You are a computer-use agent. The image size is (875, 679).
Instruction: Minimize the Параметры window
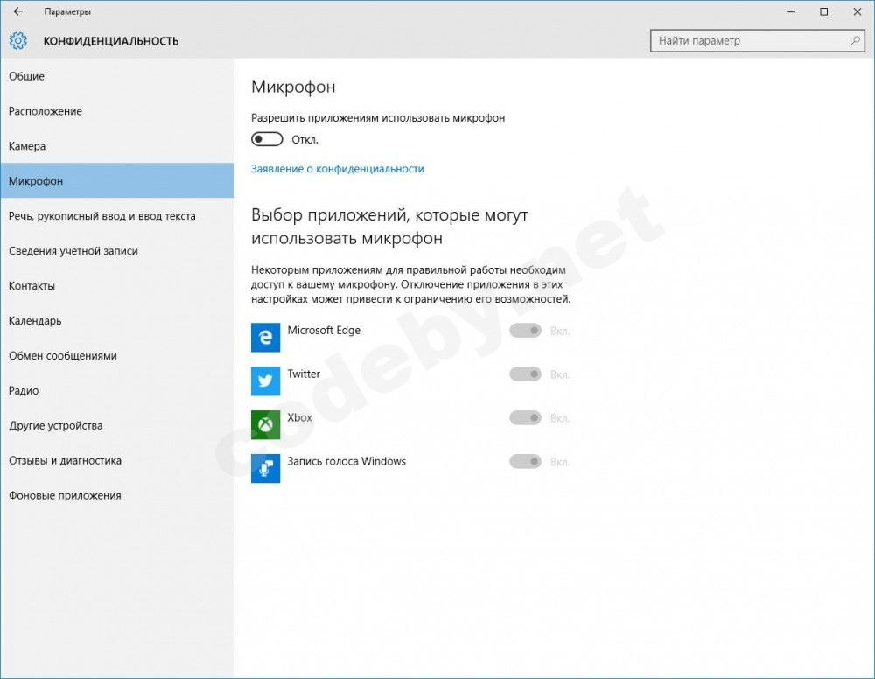click(x=790, y=11)
